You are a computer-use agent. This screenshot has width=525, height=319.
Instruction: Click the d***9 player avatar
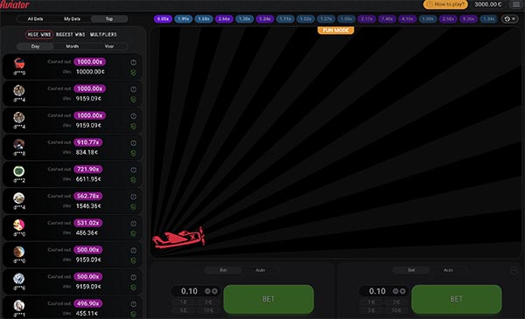tap(19, 63)
